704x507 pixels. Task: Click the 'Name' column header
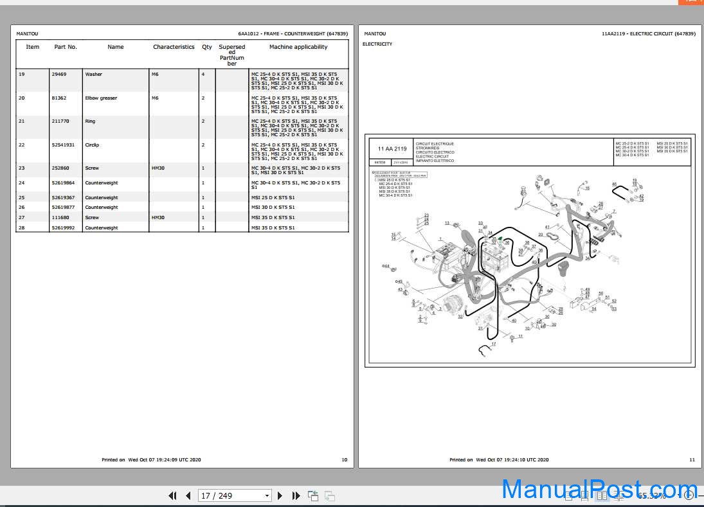(x=115, y=47)
